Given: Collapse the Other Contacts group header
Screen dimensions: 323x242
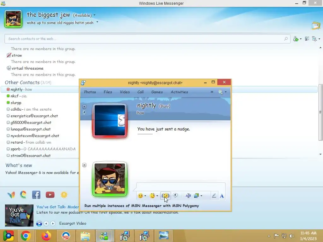Looking at the screenshot, I should coord(28,83).
